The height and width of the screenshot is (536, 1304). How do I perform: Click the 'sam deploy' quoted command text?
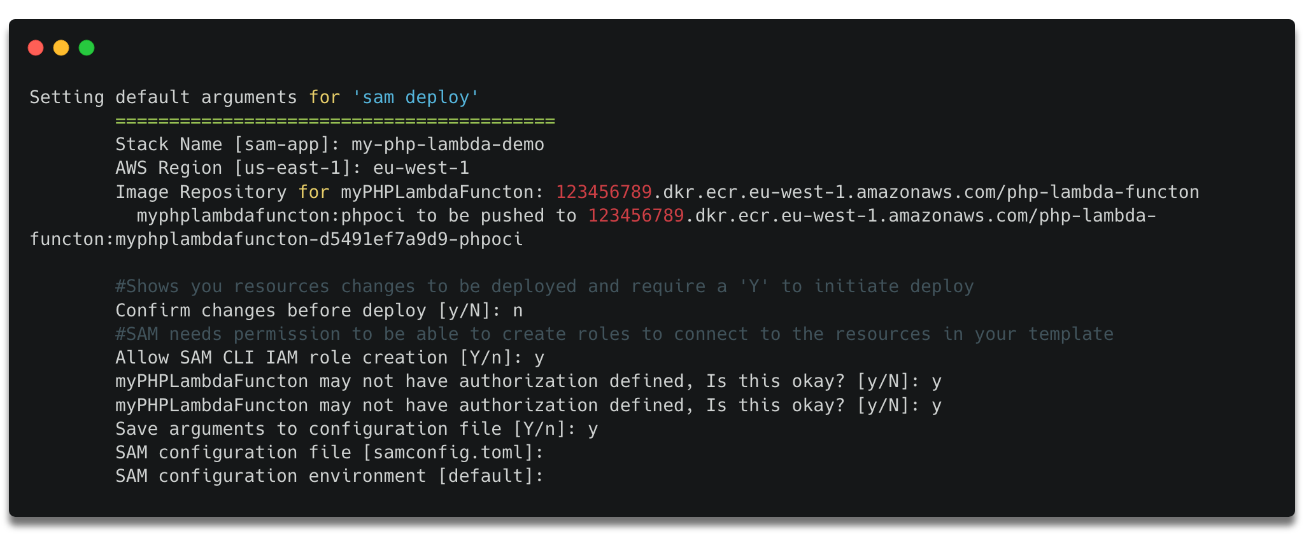415,97
